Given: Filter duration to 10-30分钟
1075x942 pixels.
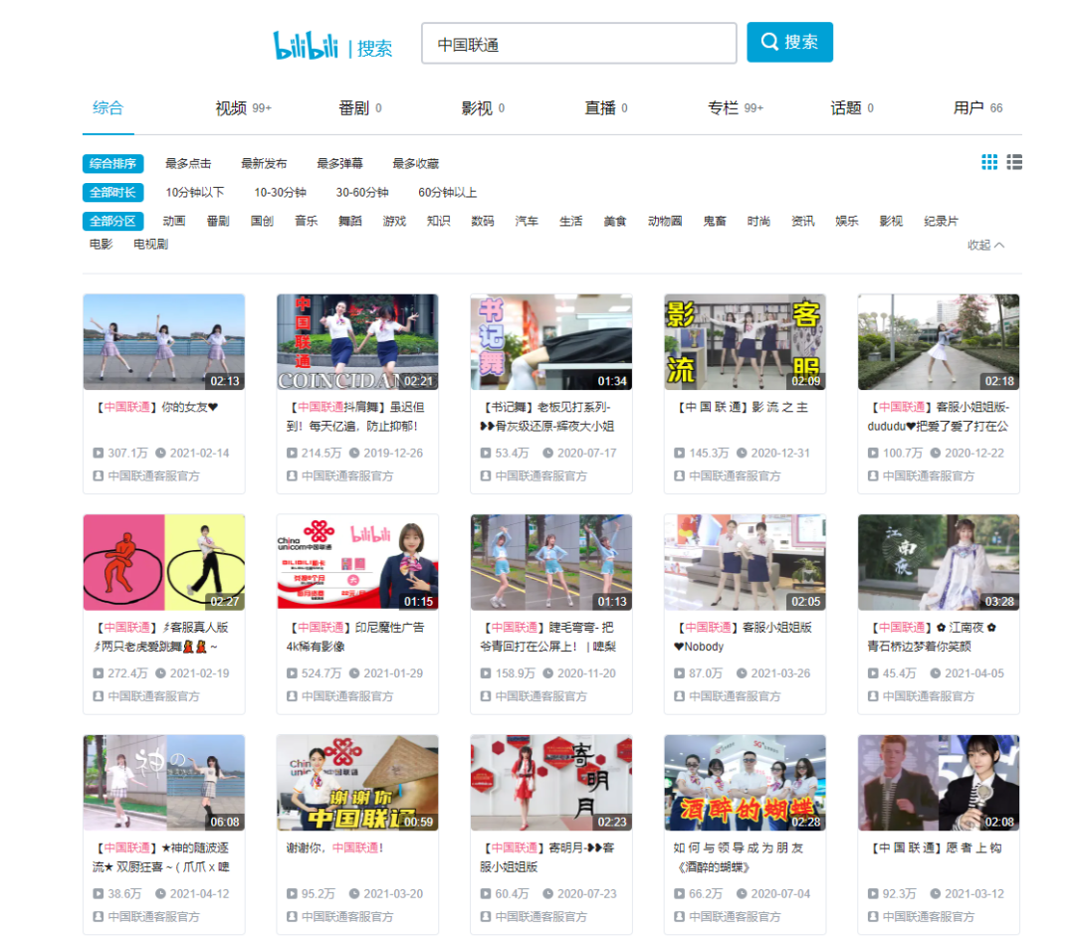Looking at the screenshot, I should tap(281, 193).
